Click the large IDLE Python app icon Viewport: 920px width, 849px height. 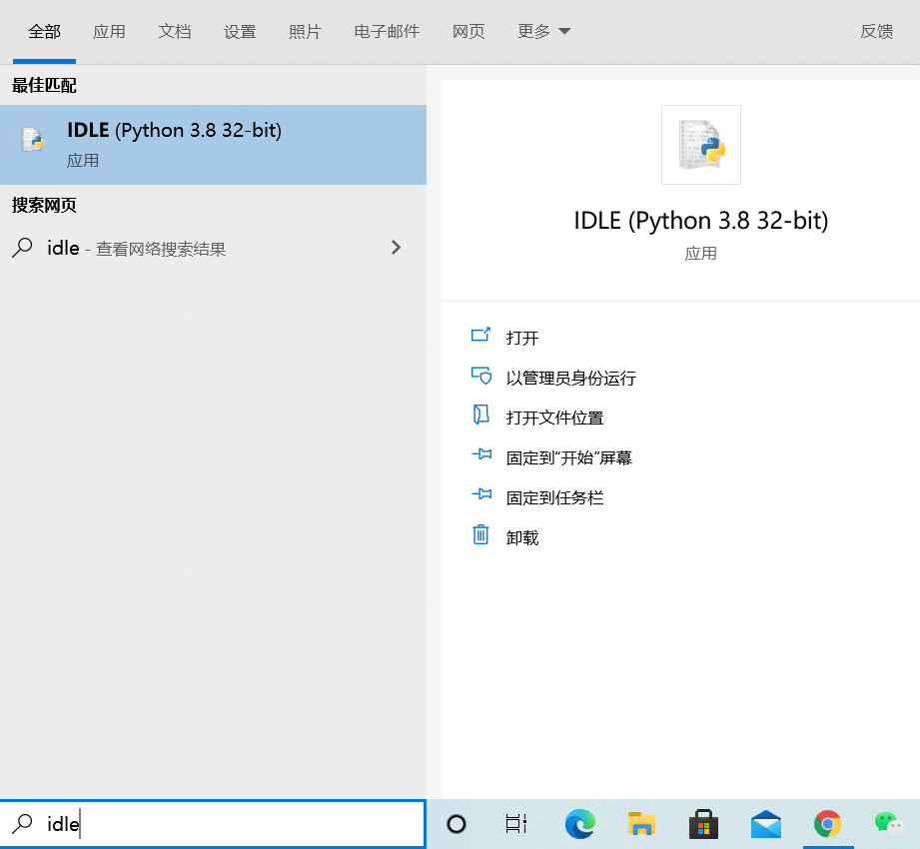(700, 145)
